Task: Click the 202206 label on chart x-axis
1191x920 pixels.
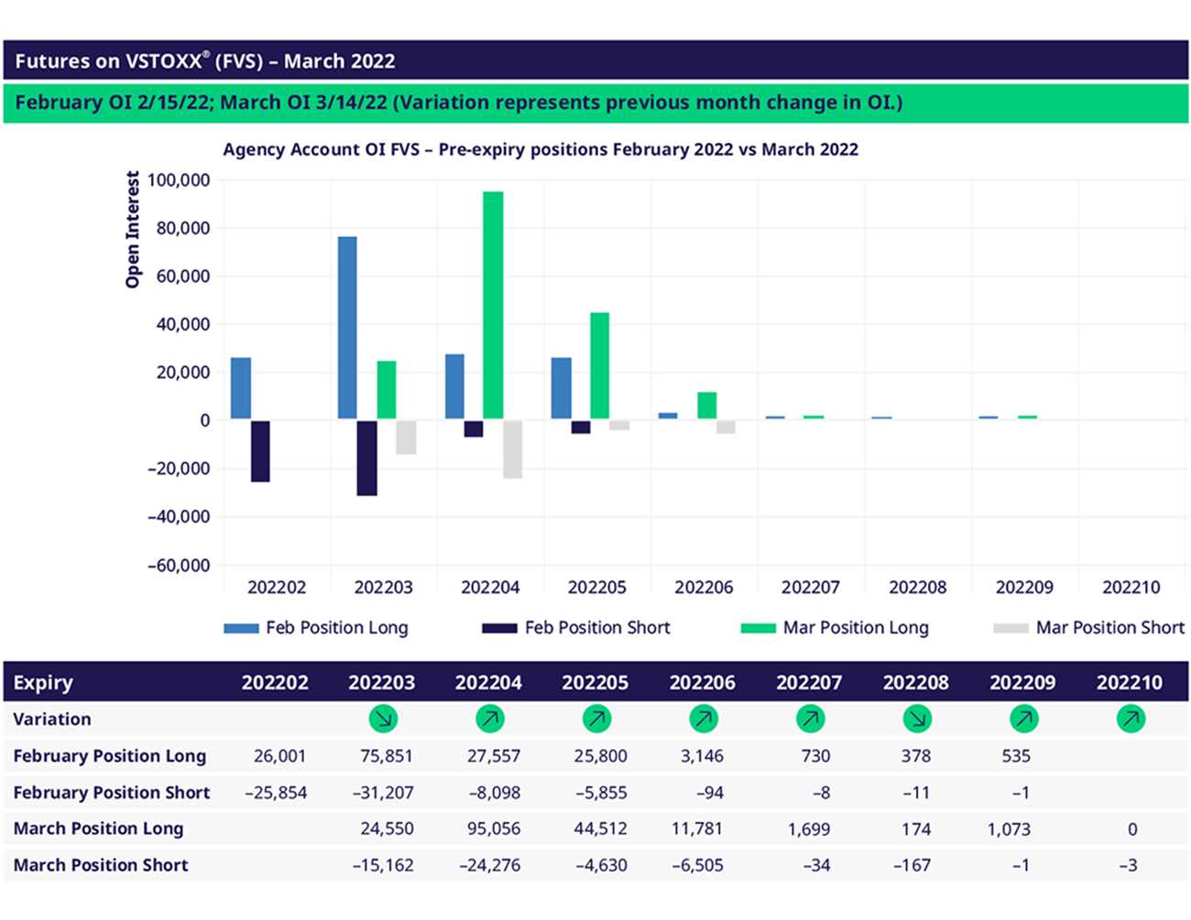Action: 704,588
